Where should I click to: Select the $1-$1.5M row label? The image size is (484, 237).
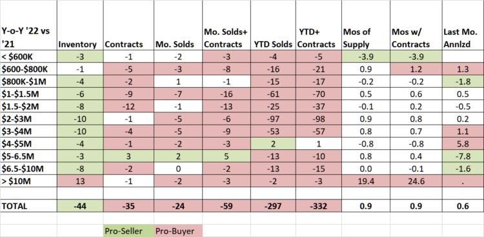(28, 94)
